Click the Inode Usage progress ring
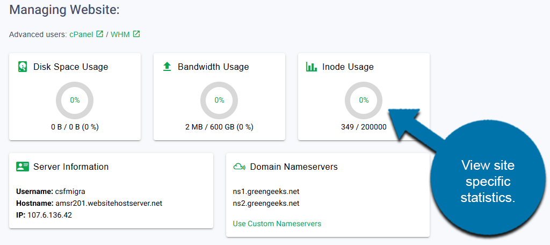The height and width of the screenshot is (245, 550). click(x=364, y=100)
